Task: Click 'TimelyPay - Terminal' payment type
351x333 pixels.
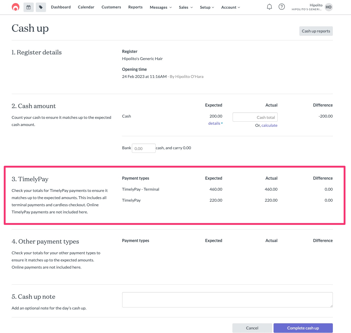Action: [141, 189]
